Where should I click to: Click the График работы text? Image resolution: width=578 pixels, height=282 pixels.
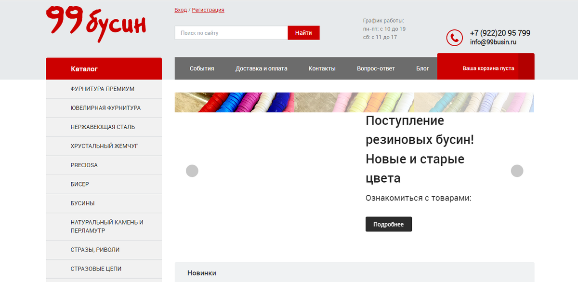[383, 21]
